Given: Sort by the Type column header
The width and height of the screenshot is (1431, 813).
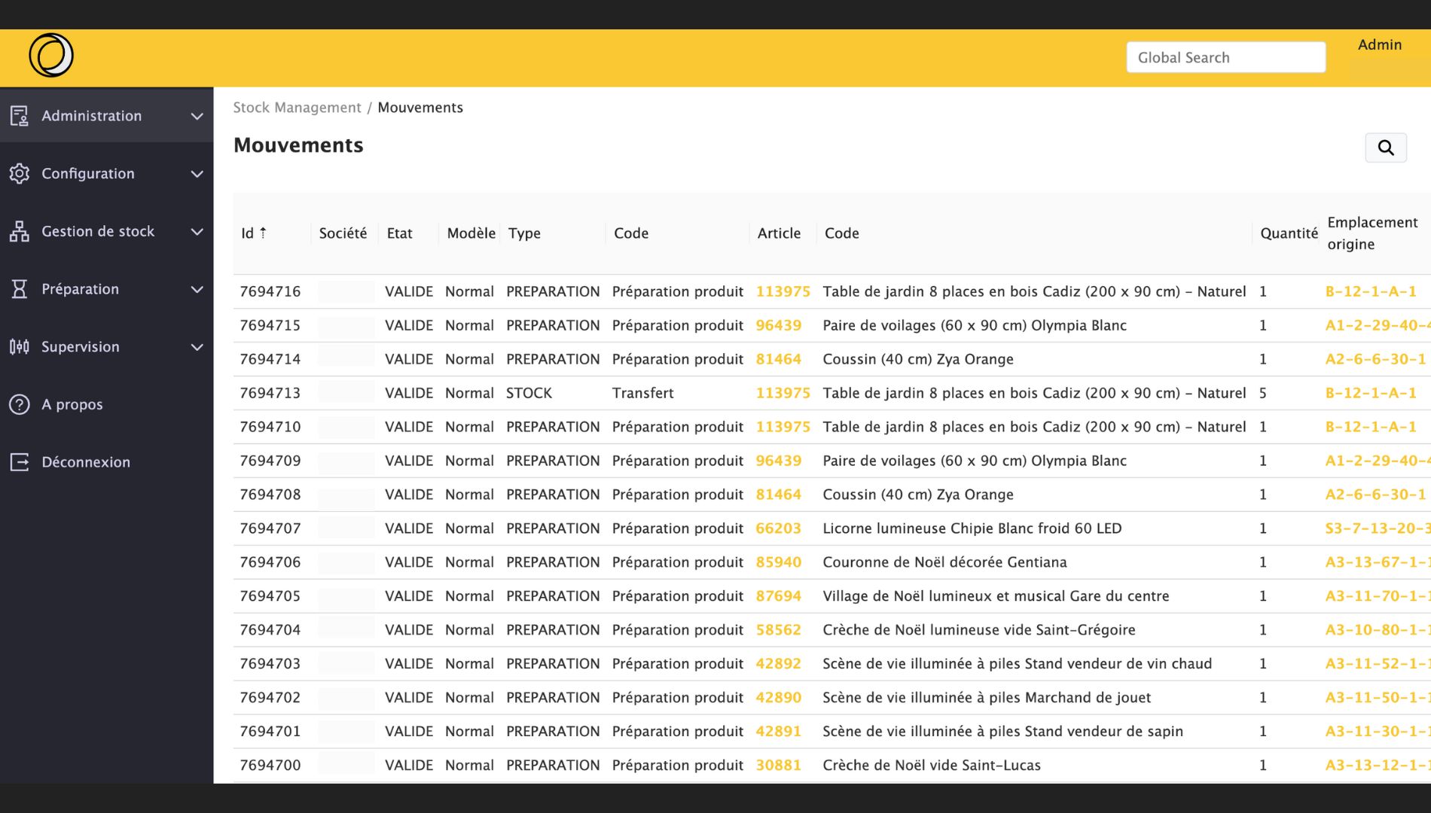Looking at the screenshot, I should coord(524,233).
